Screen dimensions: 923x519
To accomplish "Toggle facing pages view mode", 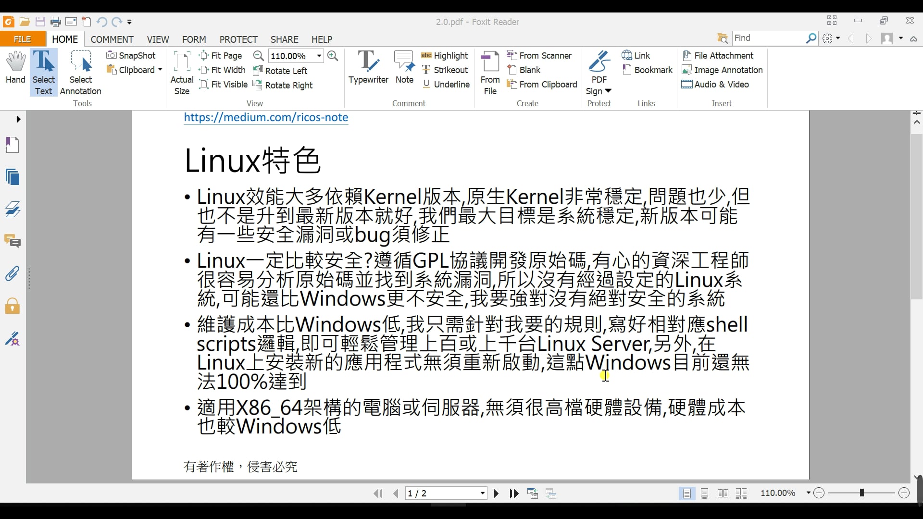I will tap(723, 494).
